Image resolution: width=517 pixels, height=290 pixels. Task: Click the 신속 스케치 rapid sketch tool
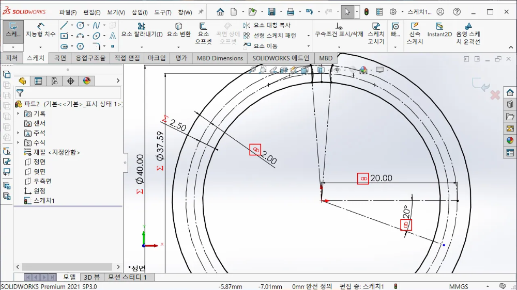(x=415, y=33)
